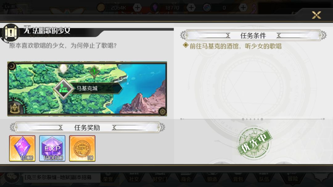Click the white glowing crystal map marker
Image resolution: width=333 pixels, height=187 pixels.
63,69
